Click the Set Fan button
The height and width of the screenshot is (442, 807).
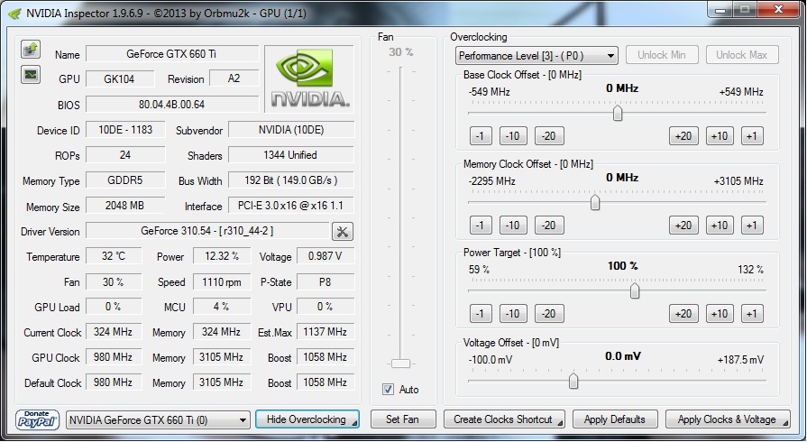click(x=403, y=419)
